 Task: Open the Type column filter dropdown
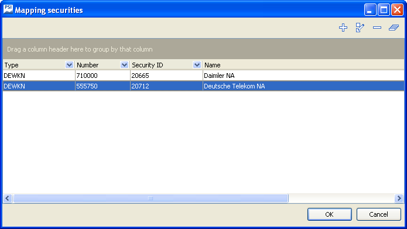tap(69, 65)
